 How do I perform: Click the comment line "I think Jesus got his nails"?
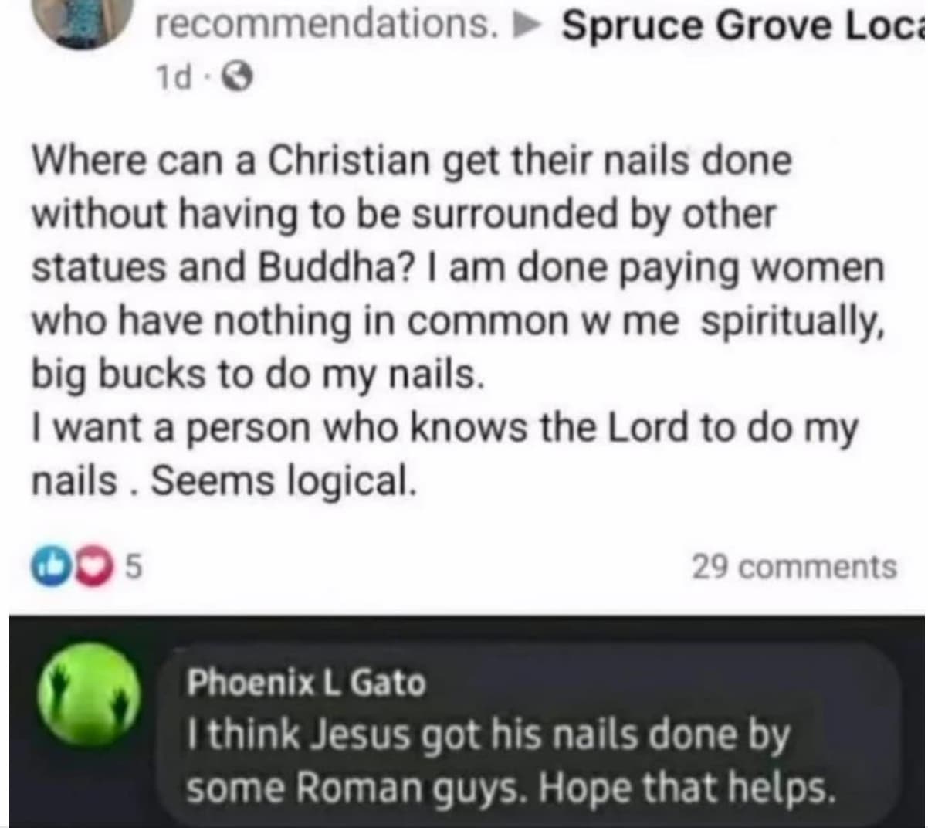488,735
